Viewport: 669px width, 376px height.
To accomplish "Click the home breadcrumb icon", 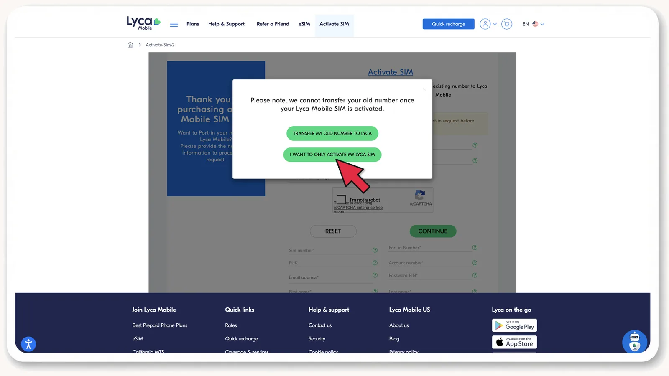I will tap(130, 45).
